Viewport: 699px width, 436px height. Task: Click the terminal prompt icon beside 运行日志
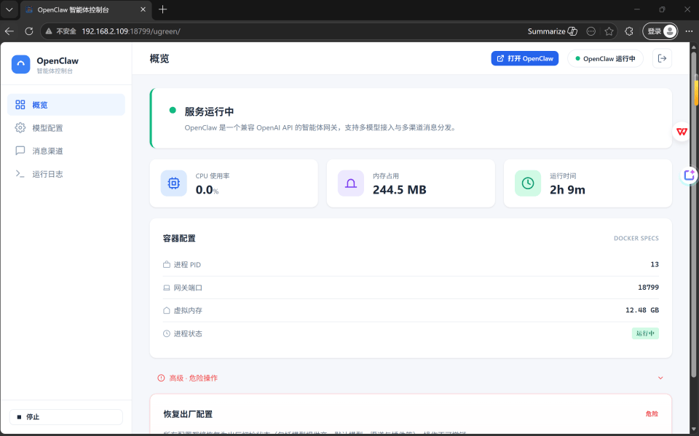20,174
